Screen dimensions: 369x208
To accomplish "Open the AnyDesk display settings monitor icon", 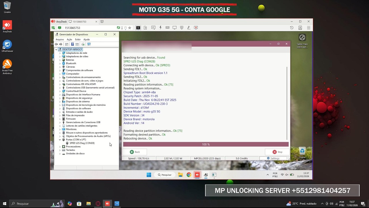I will (x=174, y=28).
